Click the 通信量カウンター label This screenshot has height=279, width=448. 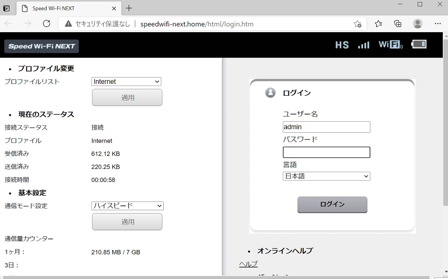(29, 239)
